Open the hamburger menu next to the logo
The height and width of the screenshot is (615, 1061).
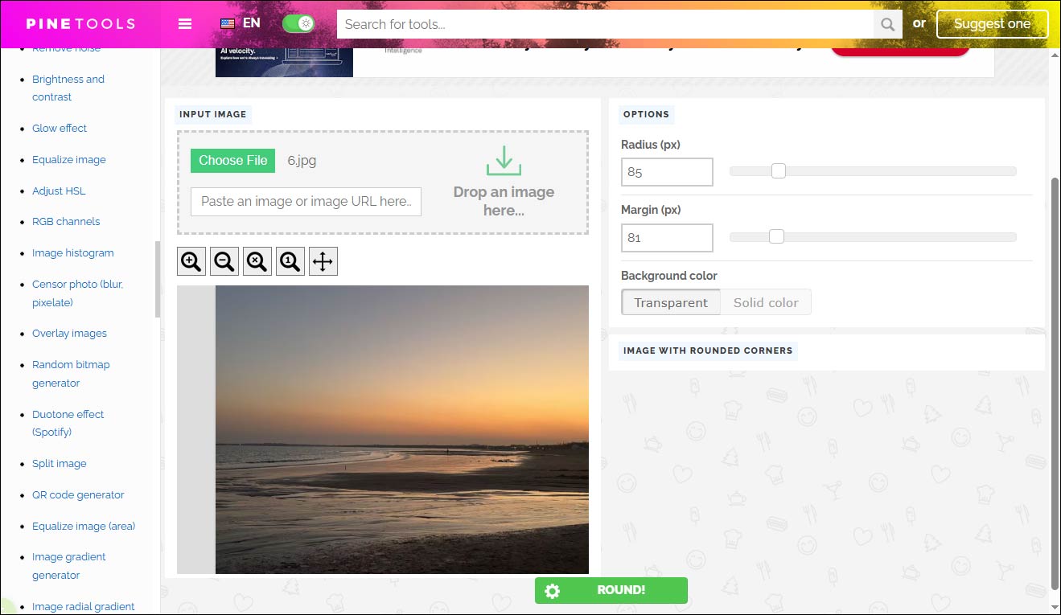(185, 23)
